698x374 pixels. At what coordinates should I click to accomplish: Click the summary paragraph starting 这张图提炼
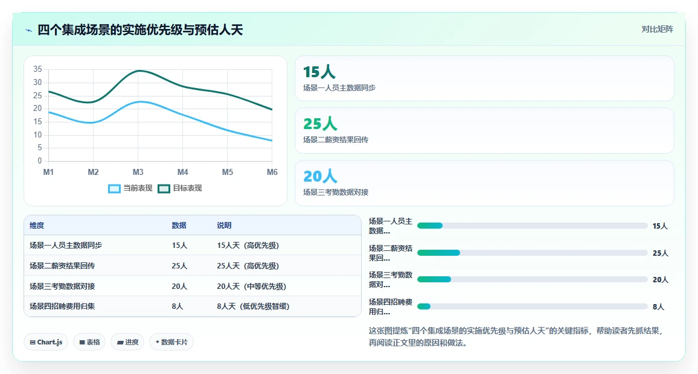point(516,337)
